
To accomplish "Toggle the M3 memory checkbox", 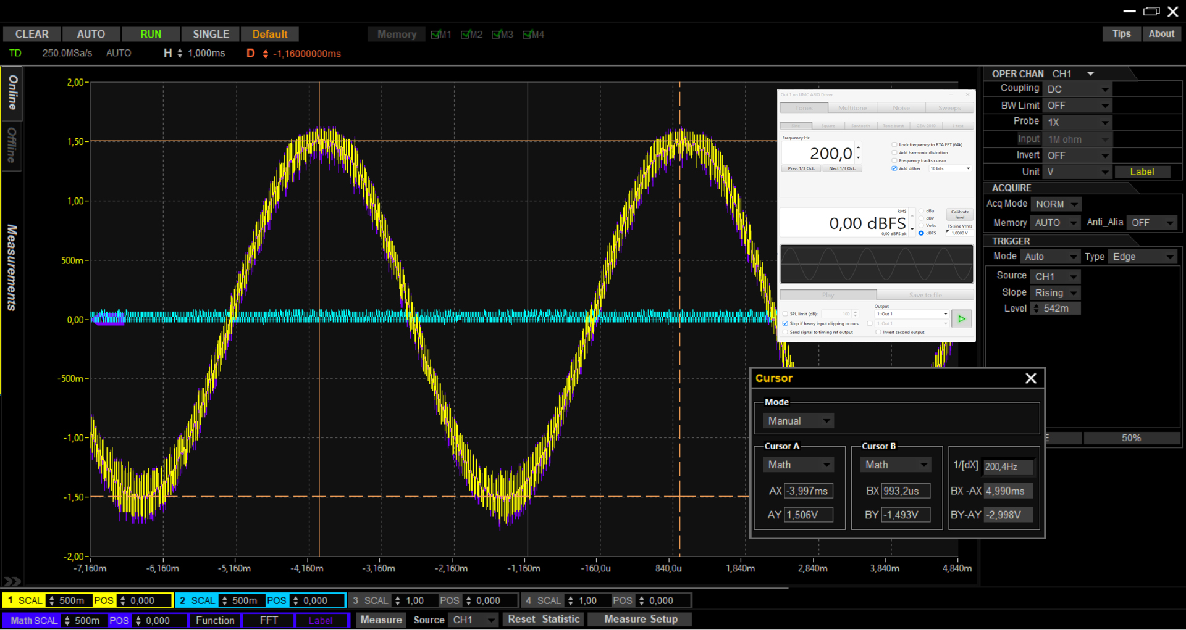I will (x=496, y=35).
